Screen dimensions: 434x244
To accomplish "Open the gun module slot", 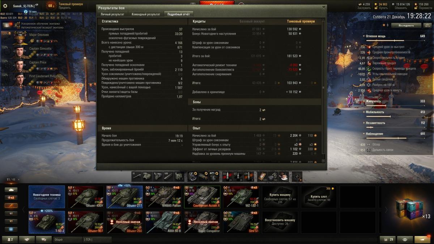I will coord(137,176).
